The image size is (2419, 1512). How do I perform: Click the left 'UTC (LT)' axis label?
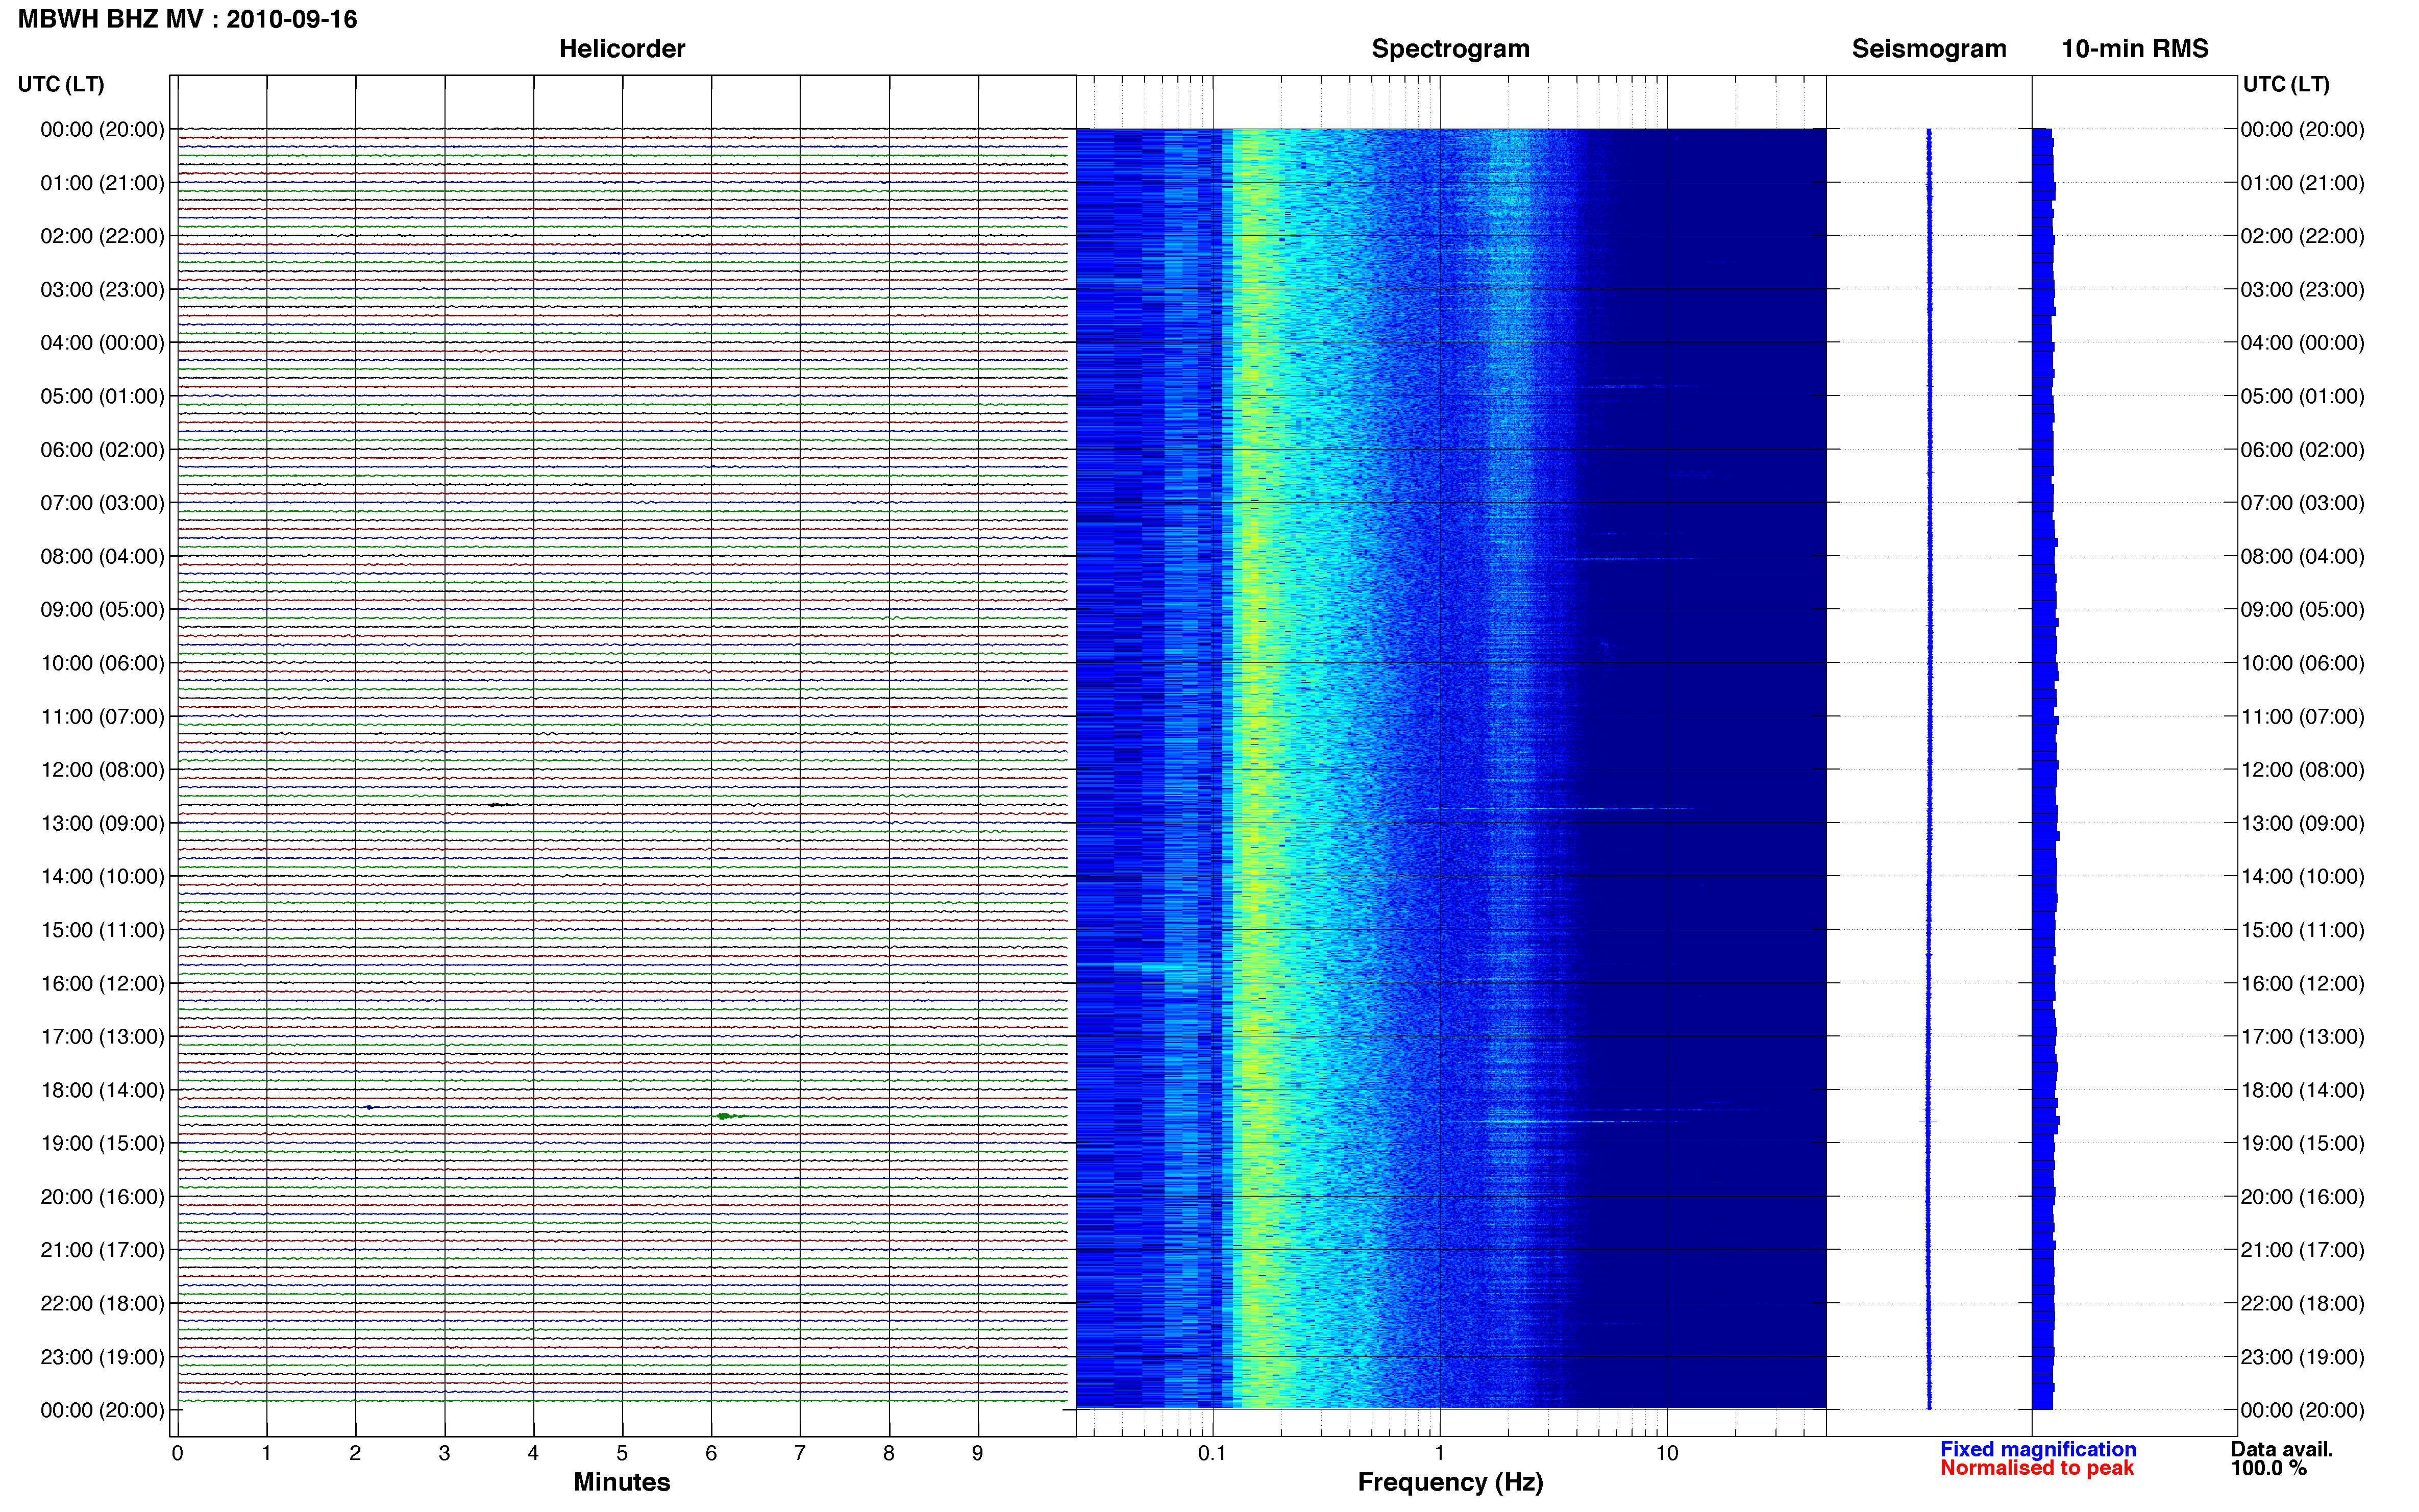tap(61, 84)
